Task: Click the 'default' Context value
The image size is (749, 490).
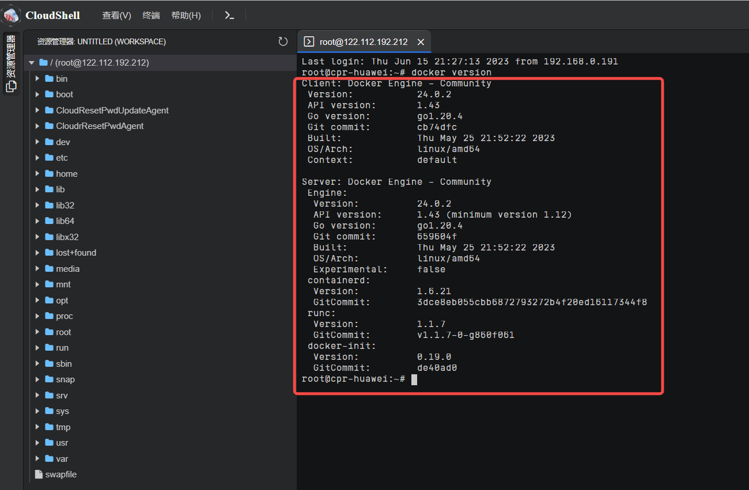Action: pos(437,160)
